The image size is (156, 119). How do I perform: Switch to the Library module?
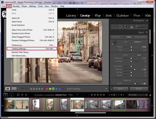click(71, 16)
